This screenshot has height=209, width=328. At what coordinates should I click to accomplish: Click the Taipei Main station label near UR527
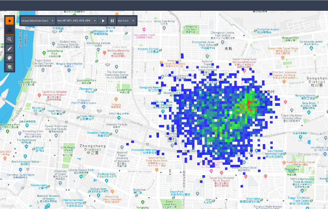[87, 117]
